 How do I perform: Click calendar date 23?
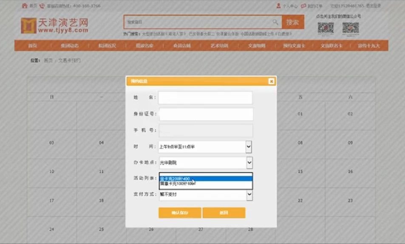tap(350, 201)
